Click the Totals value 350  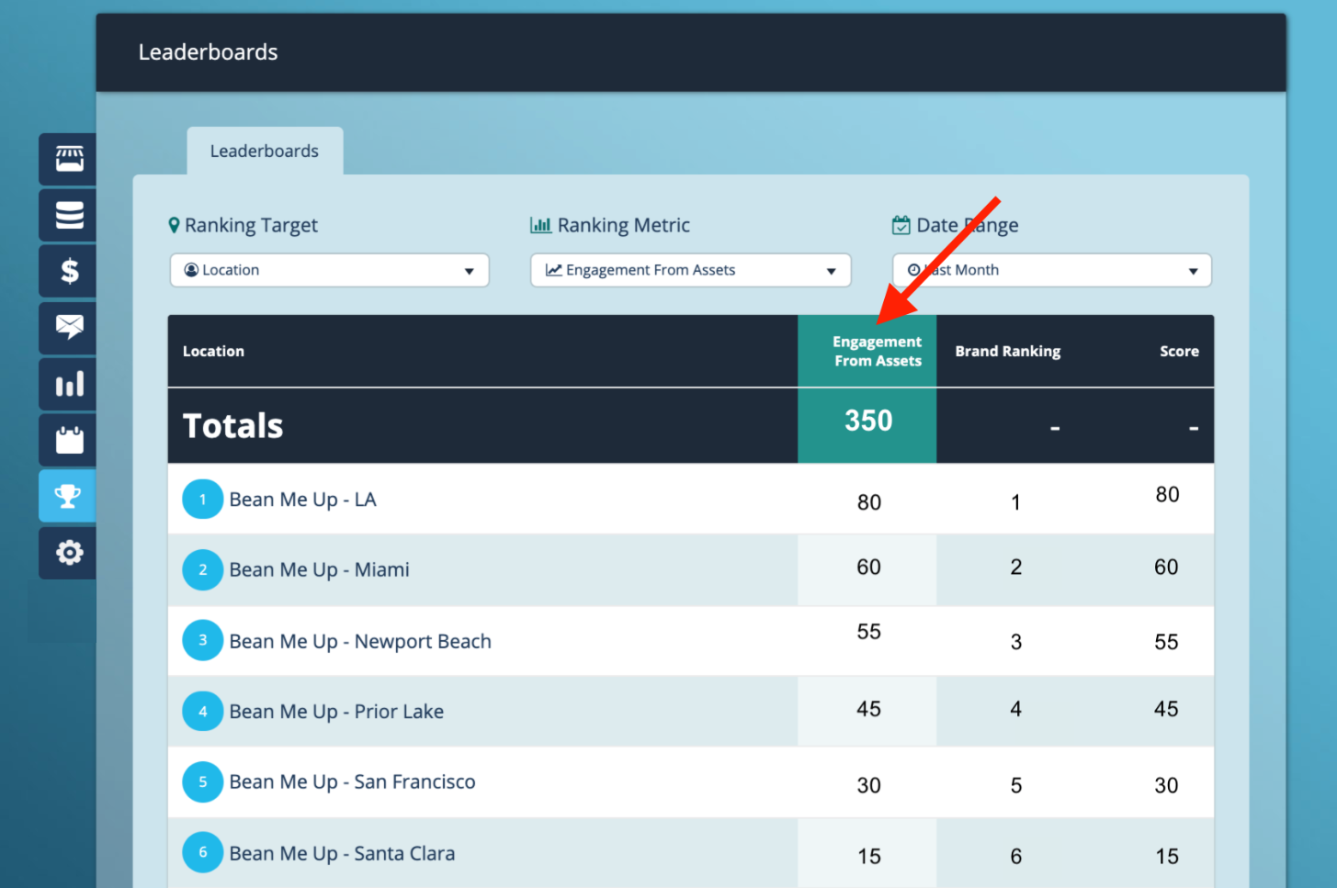pyautogui.click(x=868, y=421)
